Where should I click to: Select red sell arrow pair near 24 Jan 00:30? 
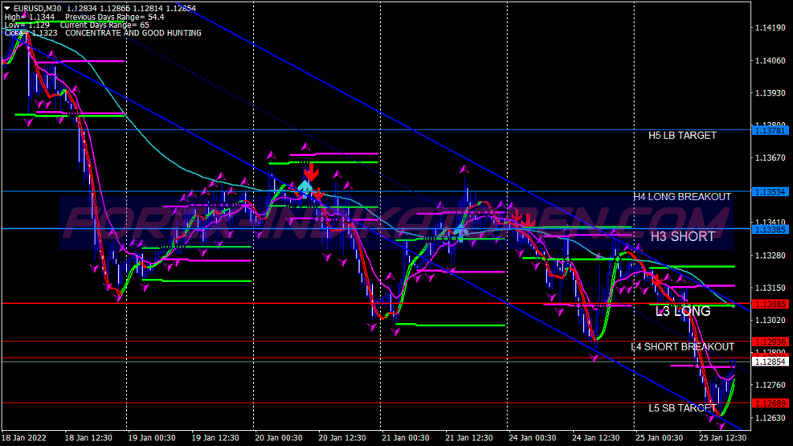pyautogui.click(x=522, y=218)
